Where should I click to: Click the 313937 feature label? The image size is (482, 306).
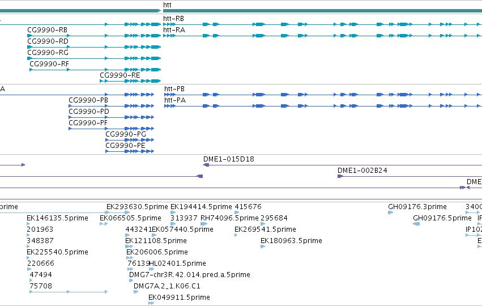(184, 218)
